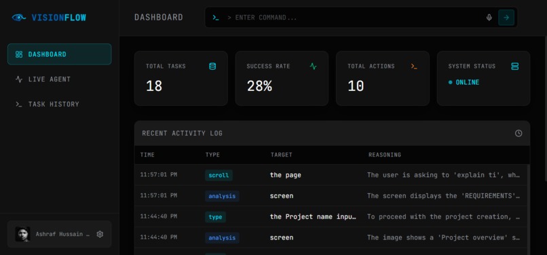Click the type badge in 11:44:40 row

click(x=215, y=217)
